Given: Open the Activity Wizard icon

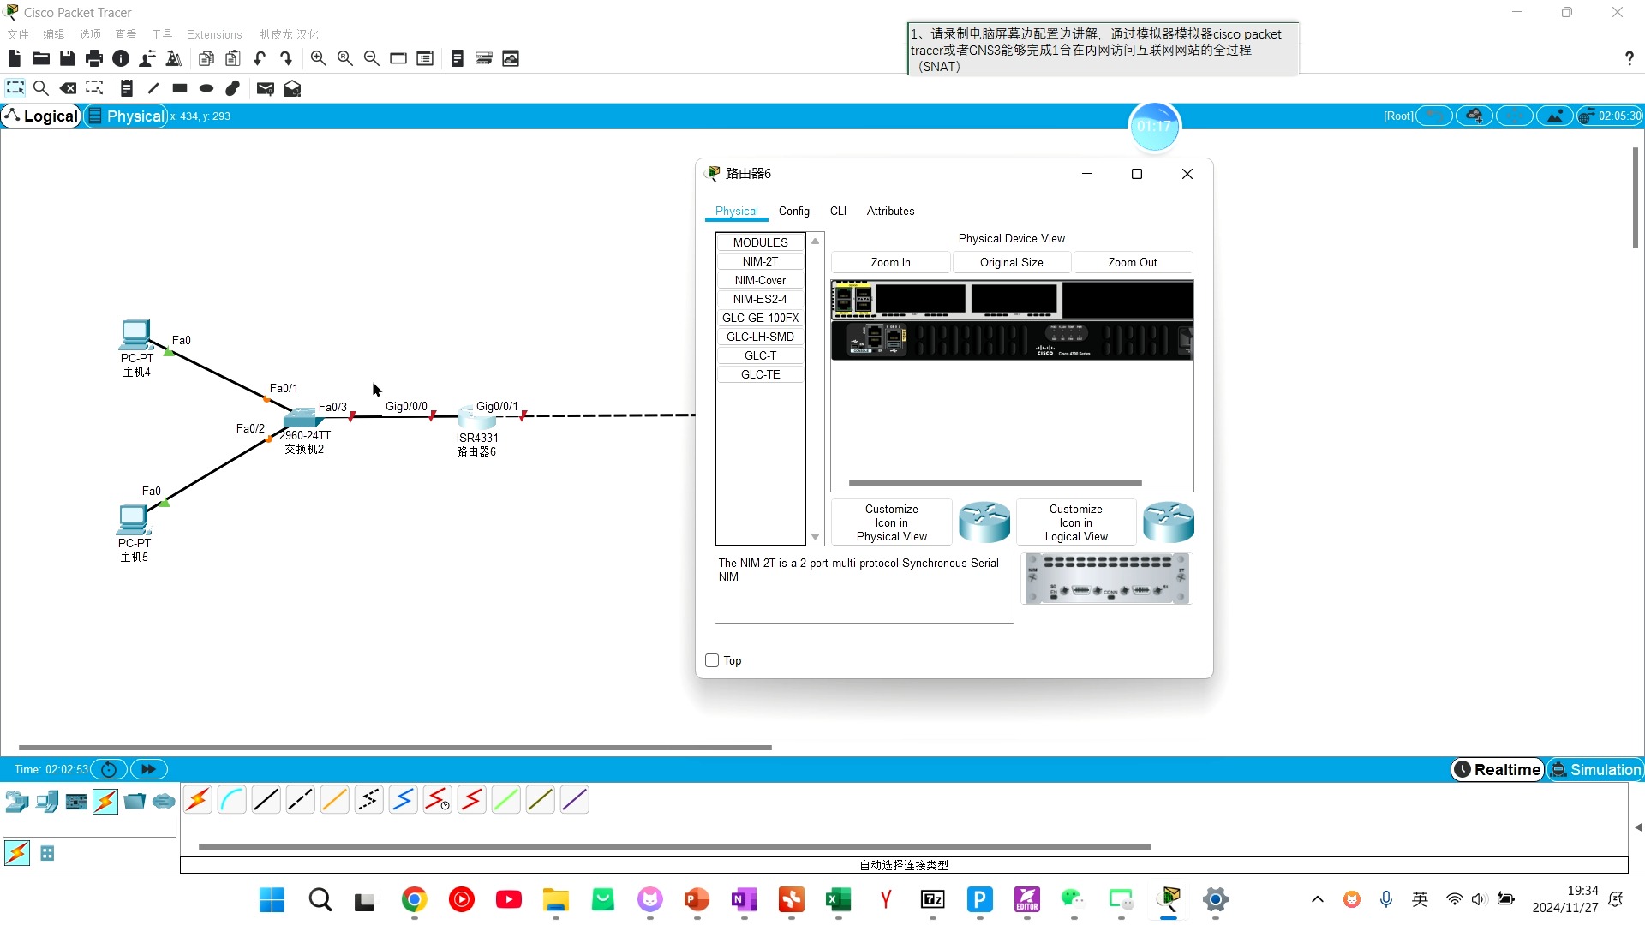Looking at the screenshot, I should click(147, 58).
